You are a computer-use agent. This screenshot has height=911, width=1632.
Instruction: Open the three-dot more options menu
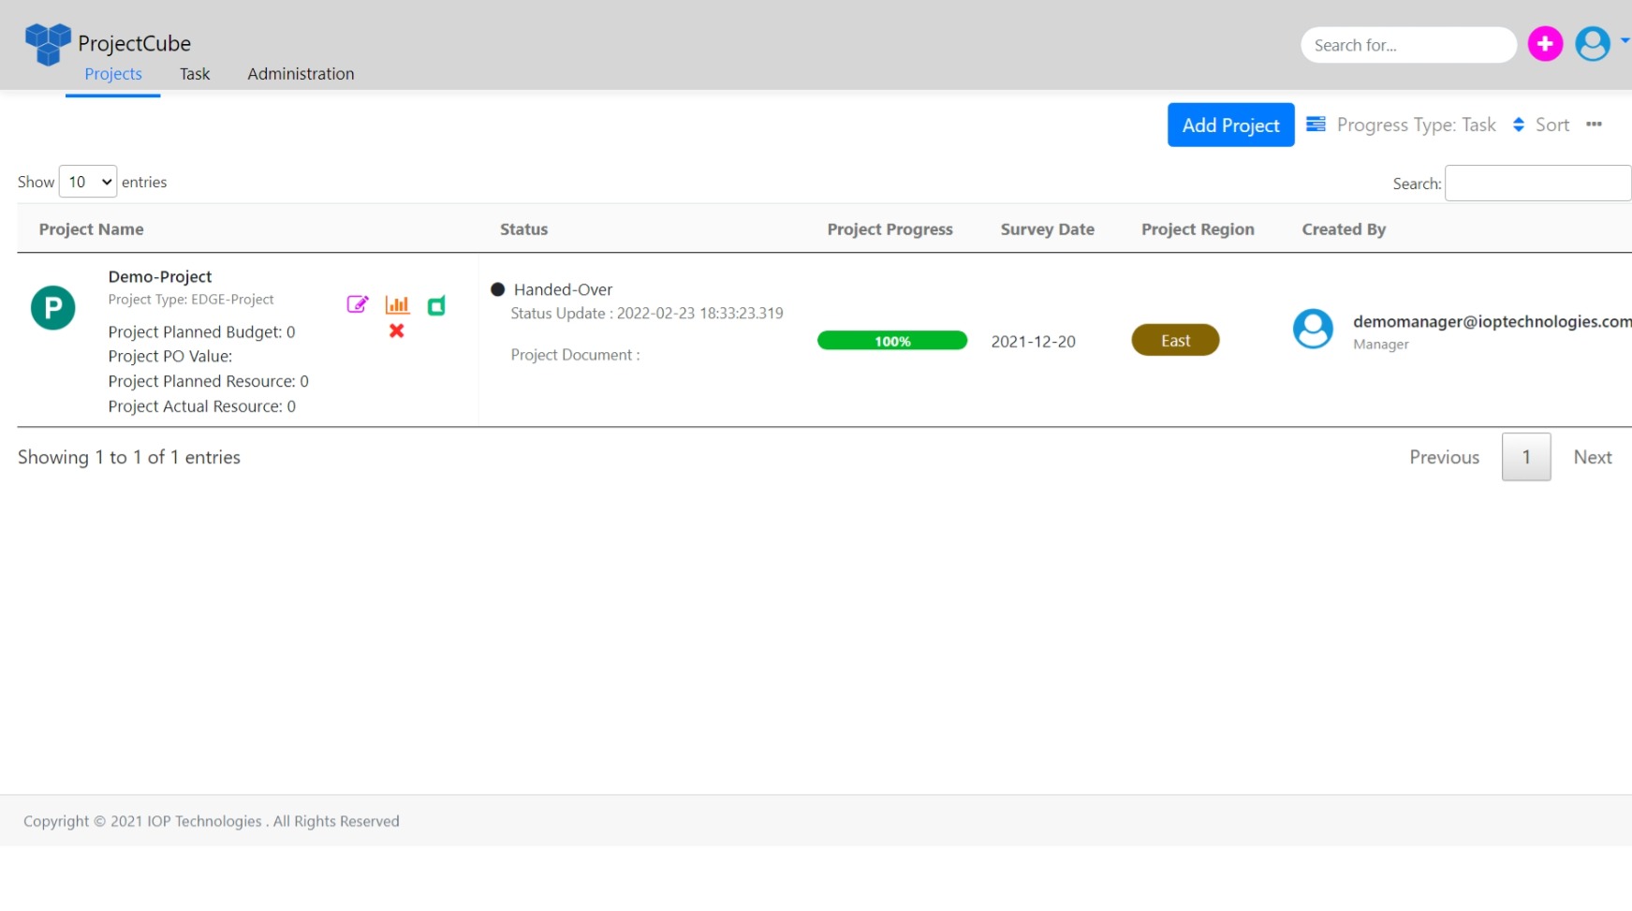[1594, 125]
